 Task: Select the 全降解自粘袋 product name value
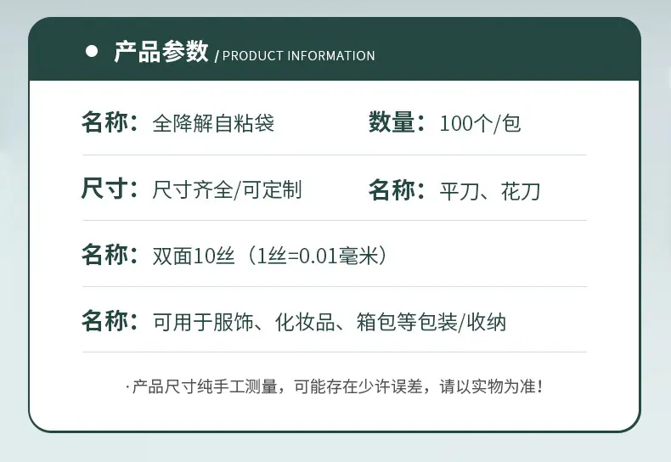click(x=213, y=123)
